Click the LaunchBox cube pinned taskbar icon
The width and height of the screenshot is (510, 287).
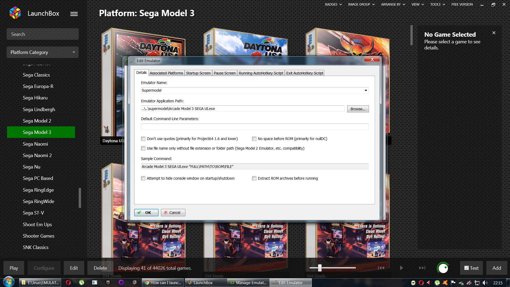(x=135, y=282)
